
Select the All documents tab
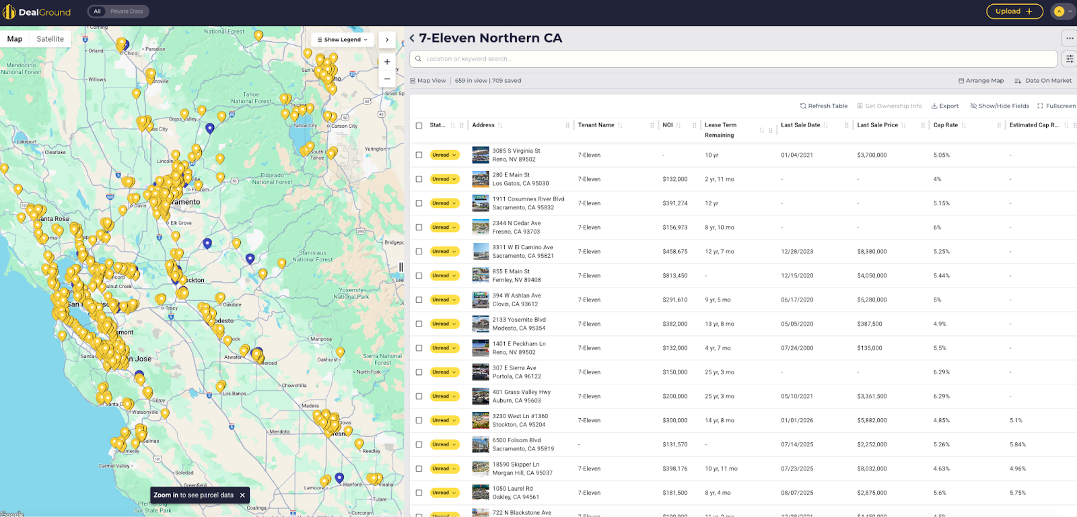(x=97, y=11)
